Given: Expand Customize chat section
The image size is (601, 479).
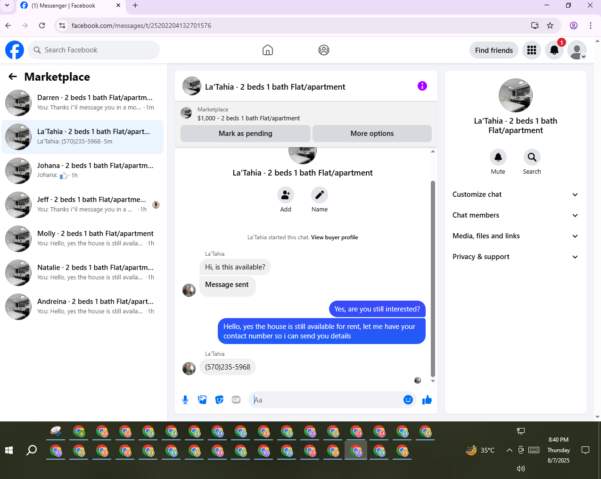Looking at the screenshot, I should pos(516,194).
